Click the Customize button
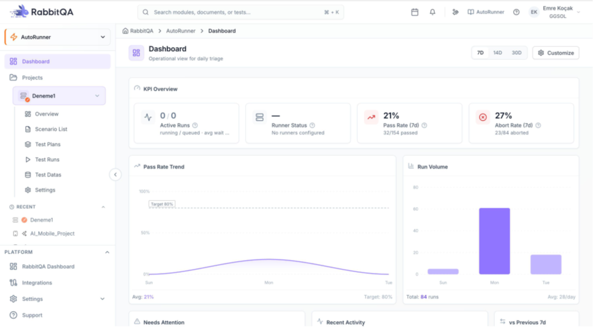The width and height of the screenshot is (593, 327). point(555,53)
